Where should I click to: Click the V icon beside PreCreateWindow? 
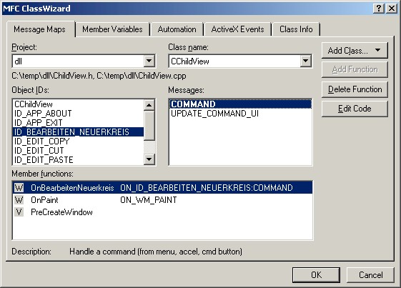[19, 212]
